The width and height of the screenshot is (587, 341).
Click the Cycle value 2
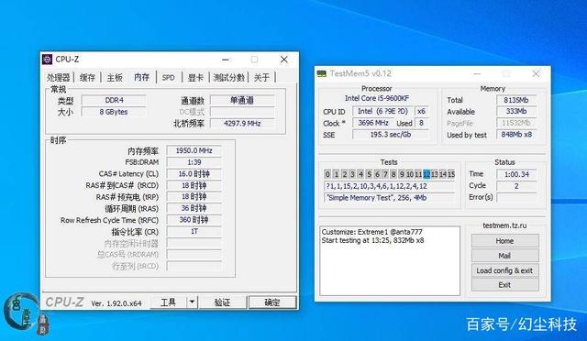[516, 186]
